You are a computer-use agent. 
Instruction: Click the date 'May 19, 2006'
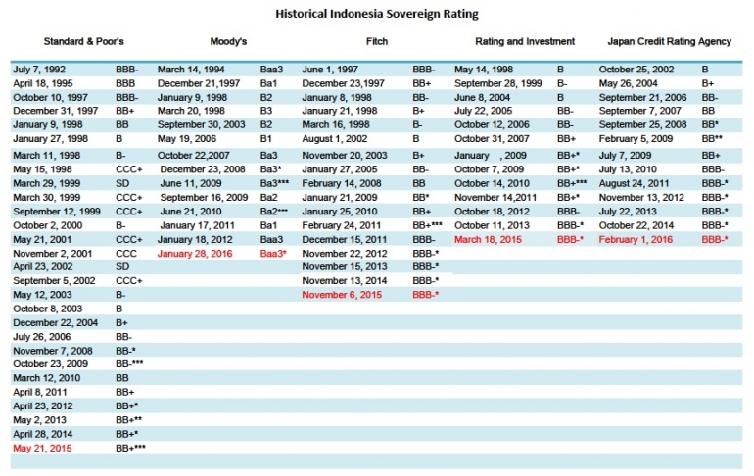(187, 138)
